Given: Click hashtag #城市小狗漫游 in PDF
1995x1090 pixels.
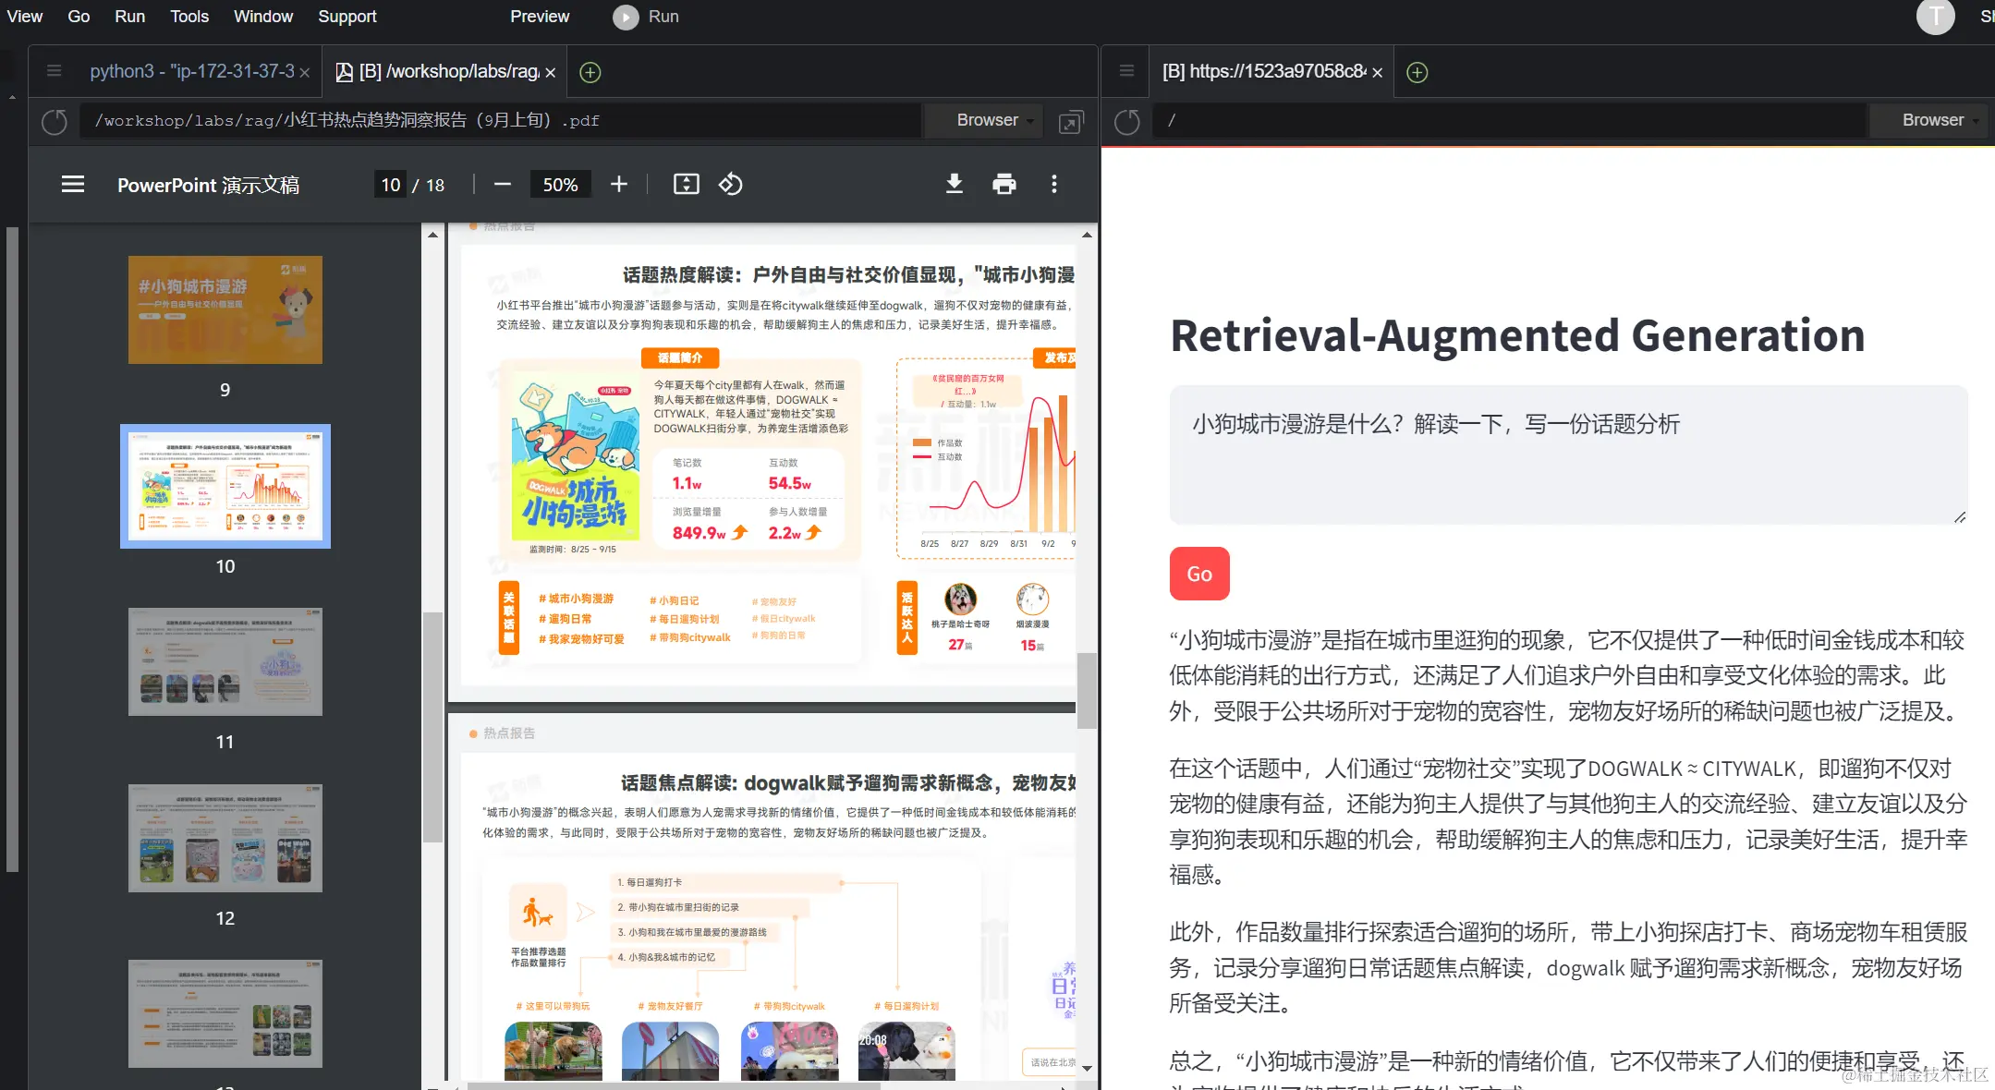Looking at the screenshot, I should pyautogui.click(x=577, y=599).
